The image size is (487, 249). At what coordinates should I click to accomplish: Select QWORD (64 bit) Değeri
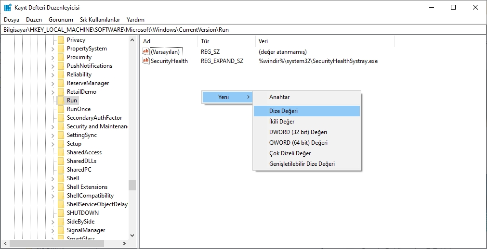(x=307, y=143)
